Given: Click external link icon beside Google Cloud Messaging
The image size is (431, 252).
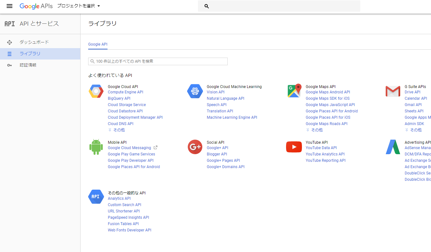Looking at the screenshot, I should [x=155, y=148].
